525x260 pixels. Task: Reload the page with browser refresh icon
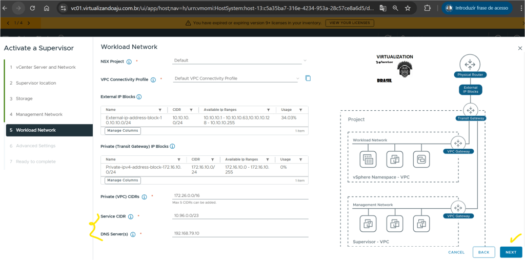pos(32,8)
